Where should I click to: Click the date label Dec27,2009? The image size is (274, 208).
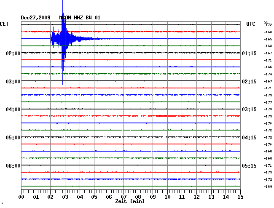tap(36, 18)
